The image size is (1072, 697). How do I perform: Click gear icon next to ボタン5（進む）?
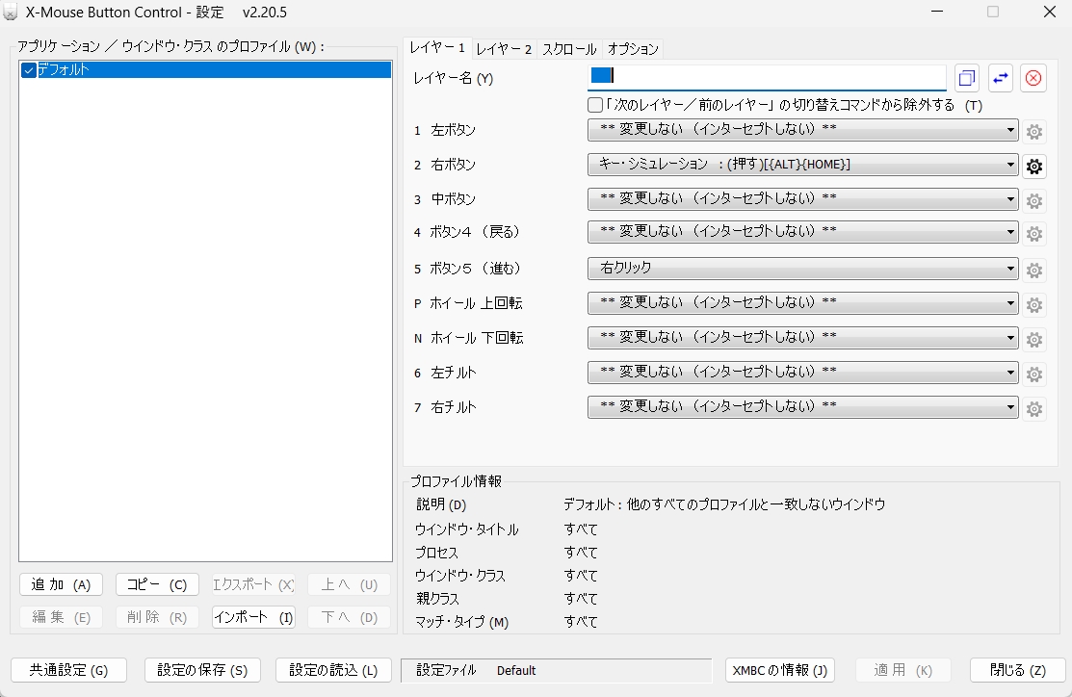tap(1034, 270)
